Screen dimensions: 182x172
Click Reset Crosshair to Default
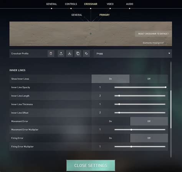pos(153,34)
